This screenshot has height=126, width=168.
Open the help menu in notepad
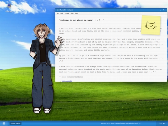tap(77, 13)
